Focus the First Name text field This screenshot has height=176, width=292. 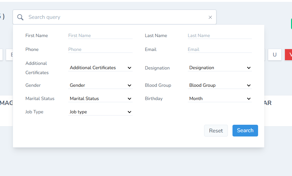[x=100, y=36]
